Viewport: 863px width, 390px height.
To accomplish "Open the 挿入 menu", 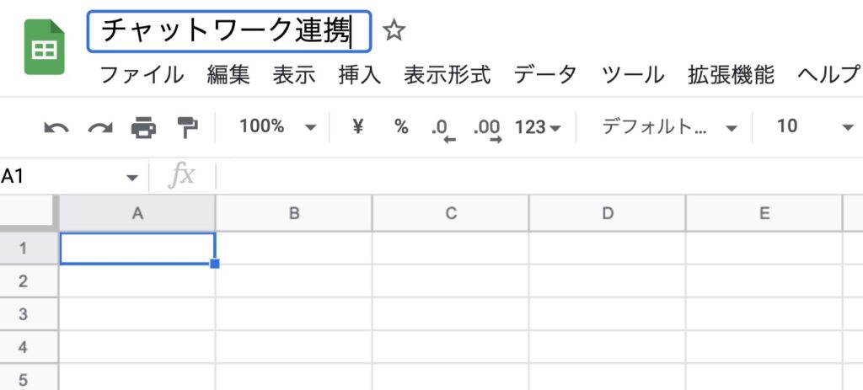I will click(x=359, y=75).
